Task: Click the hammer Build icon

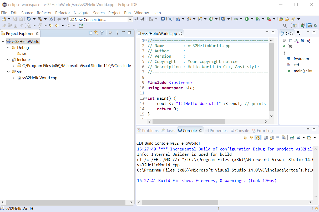Action: (40, 19)
